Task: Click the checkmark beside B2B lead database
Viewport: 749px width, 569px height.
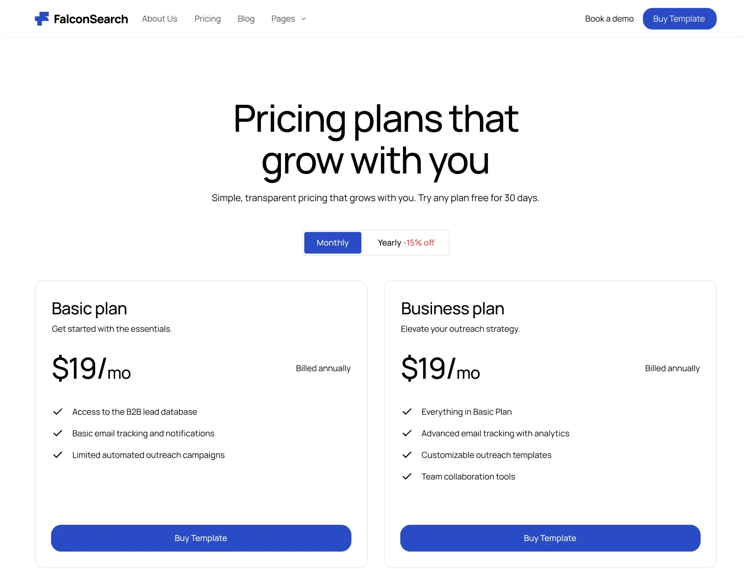Action: [58, 412]
